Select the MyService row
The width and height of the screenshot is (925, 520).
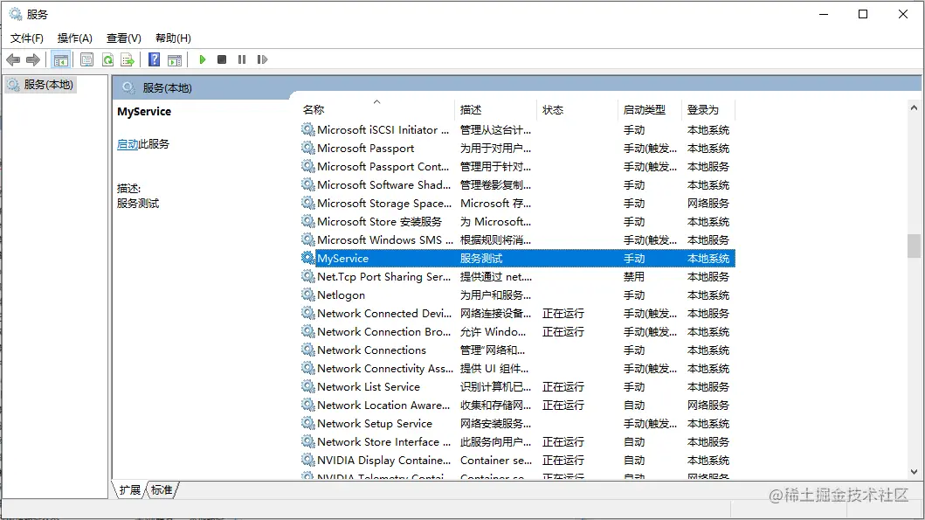pos(518,258)
